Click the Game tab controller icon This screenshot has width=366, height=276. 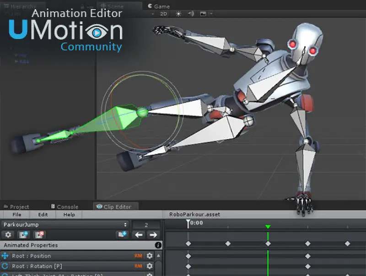[150, 6]
